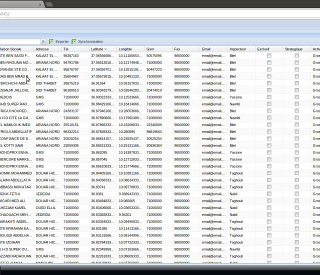The image size is (320, 275).
Task: Click the Latitude column sort arrow
Action: tap(105, 49)
